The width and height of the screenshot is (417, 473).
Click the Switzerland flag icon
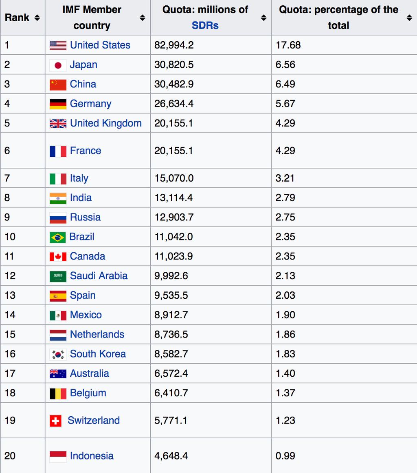coord(55,421)
